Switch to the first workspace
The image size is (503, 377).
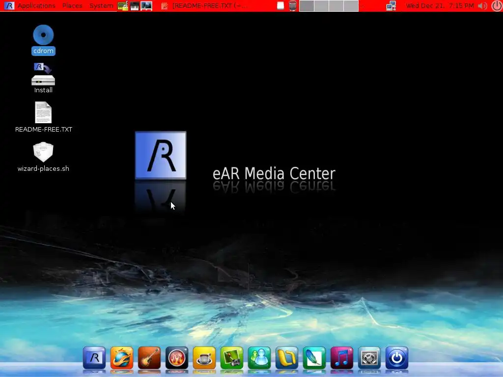pos(307,6)
